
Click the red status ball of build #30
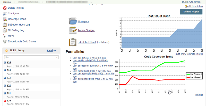point(5,101)
